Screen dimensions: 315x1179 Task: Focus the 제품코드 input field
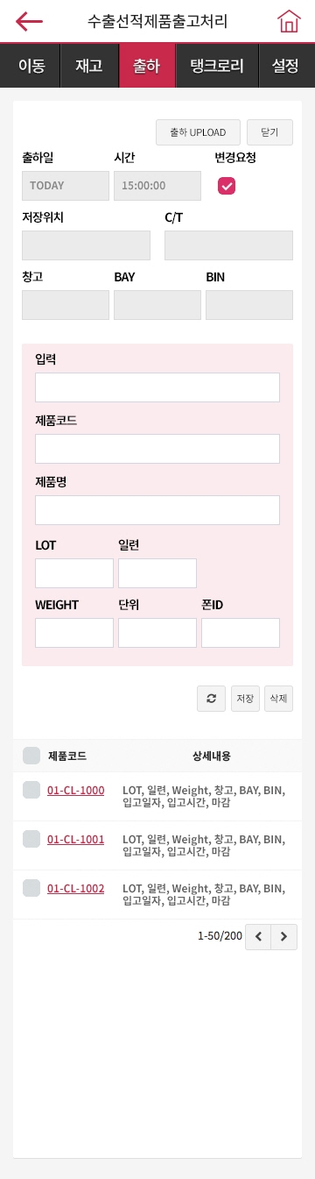coord(157,449)
